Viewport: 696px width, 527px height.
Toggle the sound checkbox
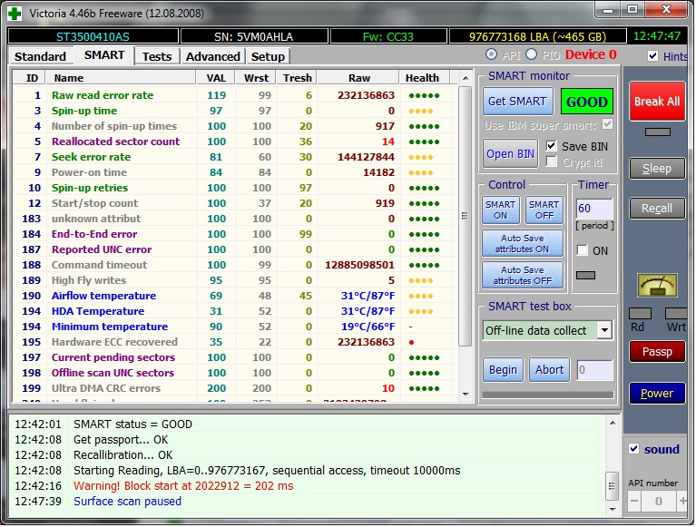[x=634, y=449]
